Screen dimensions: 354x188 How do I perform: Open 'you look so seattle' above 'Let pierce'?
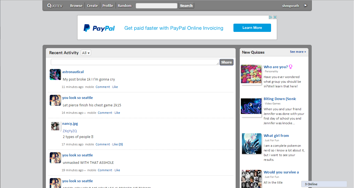77,98
